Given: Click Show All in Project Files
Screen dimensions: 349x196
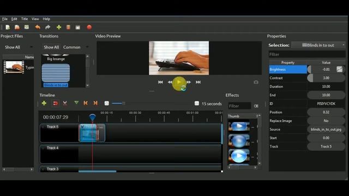Looking at the screenshot, I should tap(13, 47).
